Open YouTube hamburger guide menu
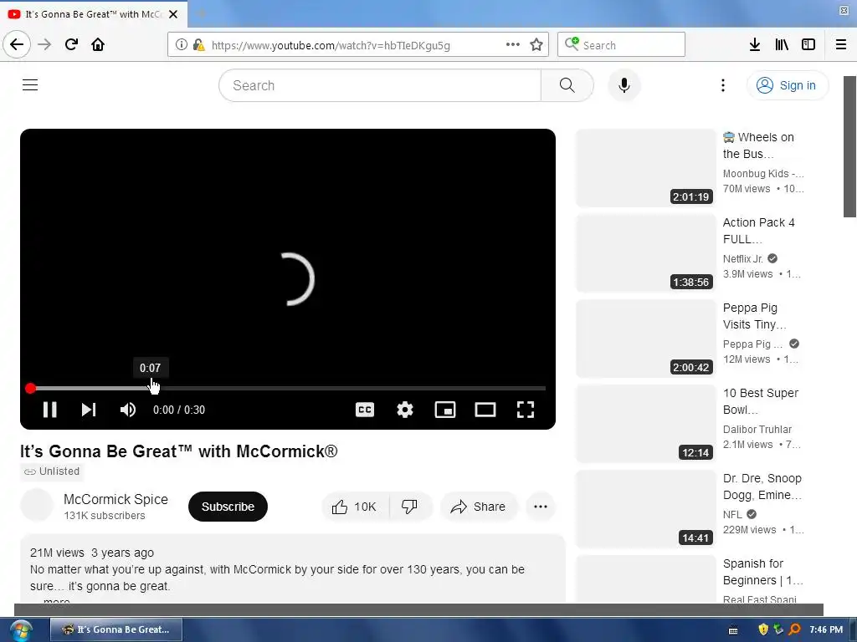 (30, 85)
